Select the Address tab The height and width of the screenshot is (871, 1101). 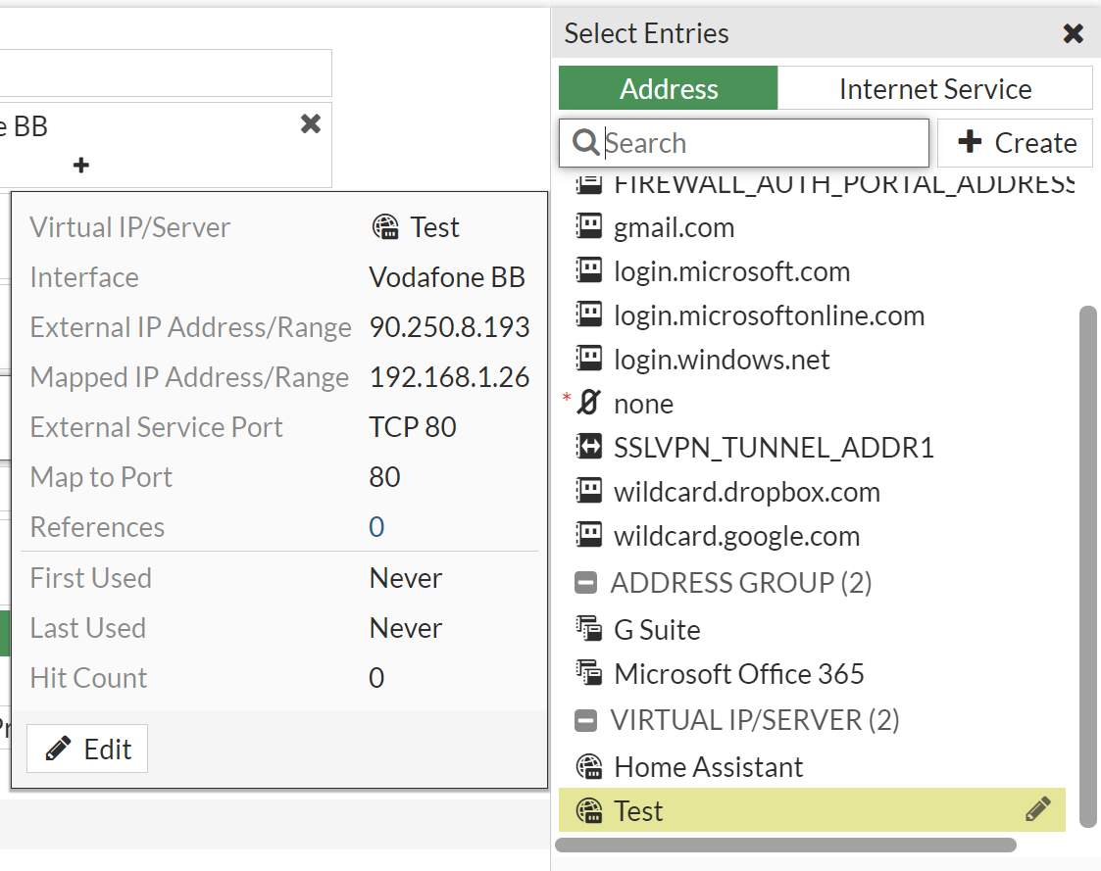coord(668,88)
